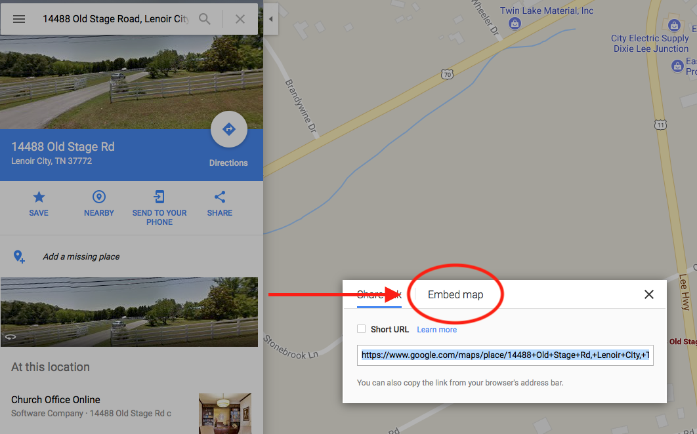
Task: Open the Learn more link
Action: pos(437,330)
